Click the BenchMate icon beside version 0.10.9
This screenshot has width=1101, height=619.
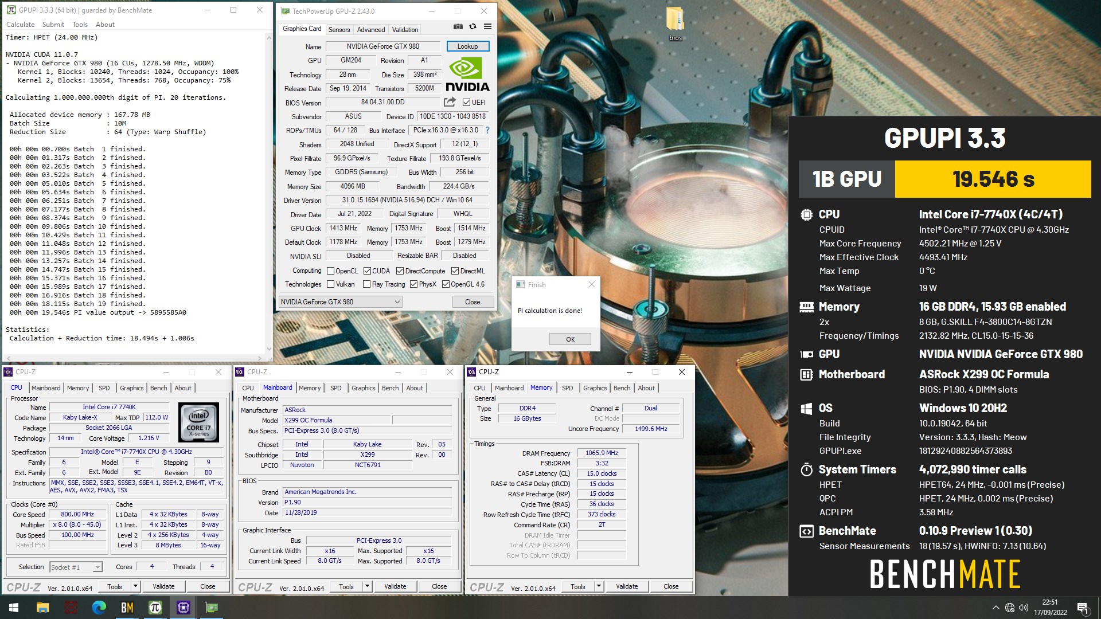(806, 531)
